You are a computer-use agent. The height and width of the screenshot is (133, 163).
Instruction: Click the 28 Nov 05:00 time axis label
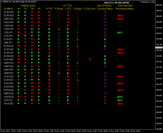135,131
